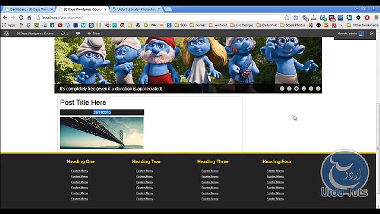Click first Footer Menu under Heading Two
Viewport: 380px width, 214px height.
(145, 171)
